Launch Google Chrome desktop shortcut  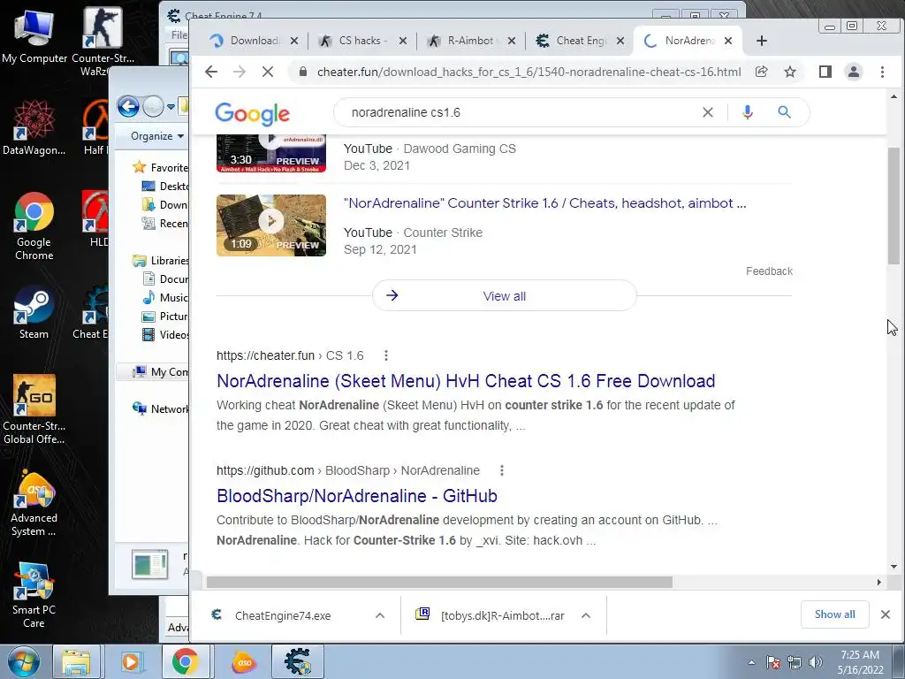coord(34,226)
